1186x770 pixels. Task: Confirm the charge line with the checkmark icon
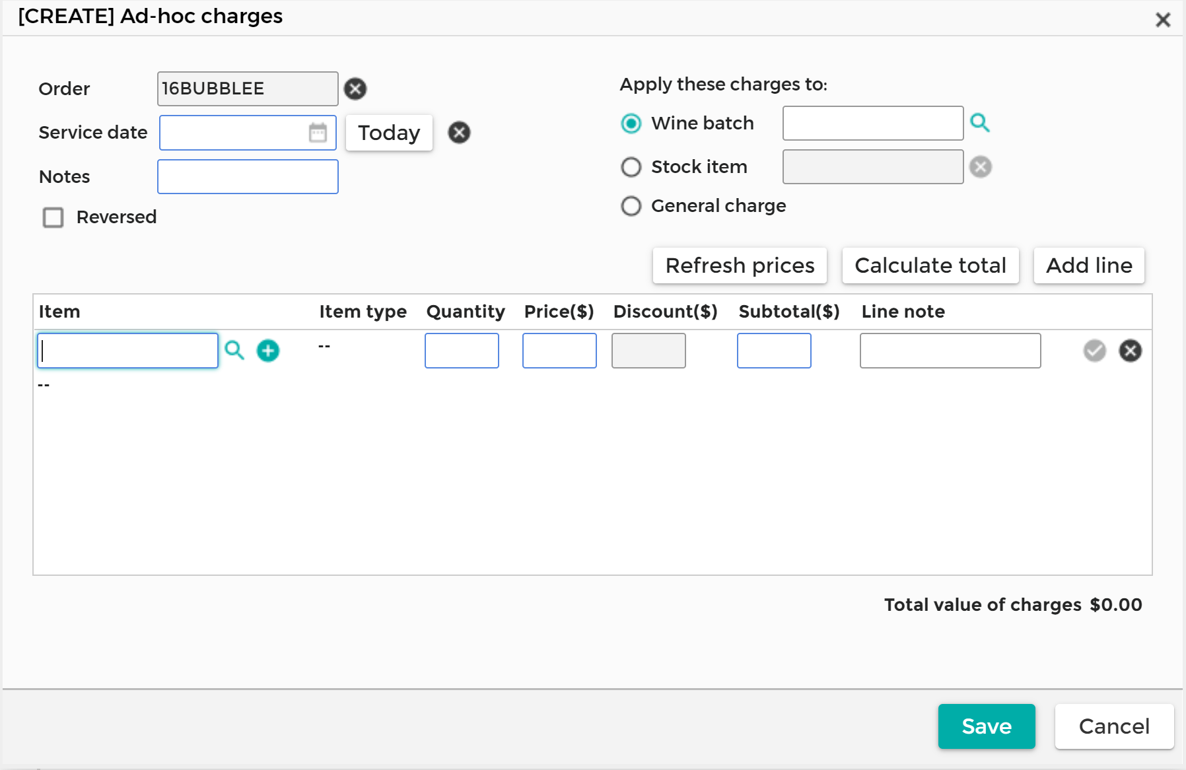[1094, 351]
